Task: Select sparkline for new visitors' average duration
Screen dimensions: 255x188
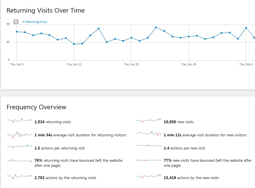Action: pos(149,134)
